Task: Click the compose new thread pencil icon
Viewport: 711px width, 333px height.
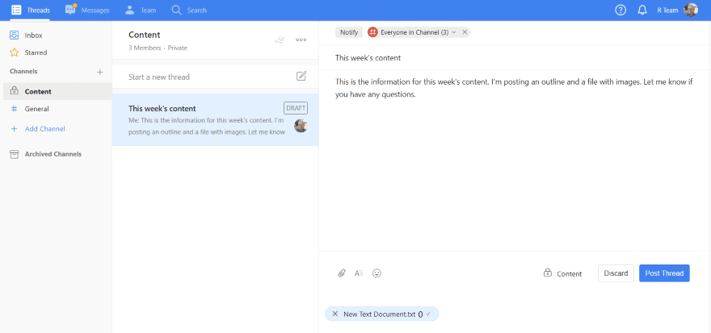Action: (x=301, y=76)
